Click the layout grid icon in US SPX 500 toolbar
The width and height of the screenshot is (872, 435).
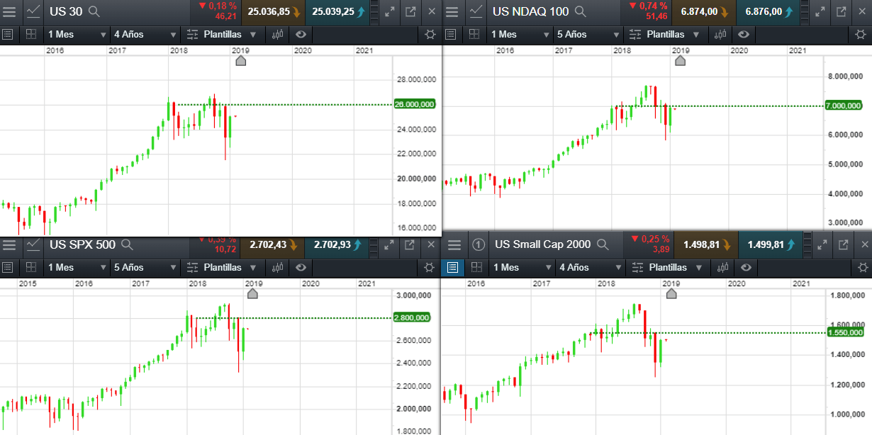coord(30,267)
